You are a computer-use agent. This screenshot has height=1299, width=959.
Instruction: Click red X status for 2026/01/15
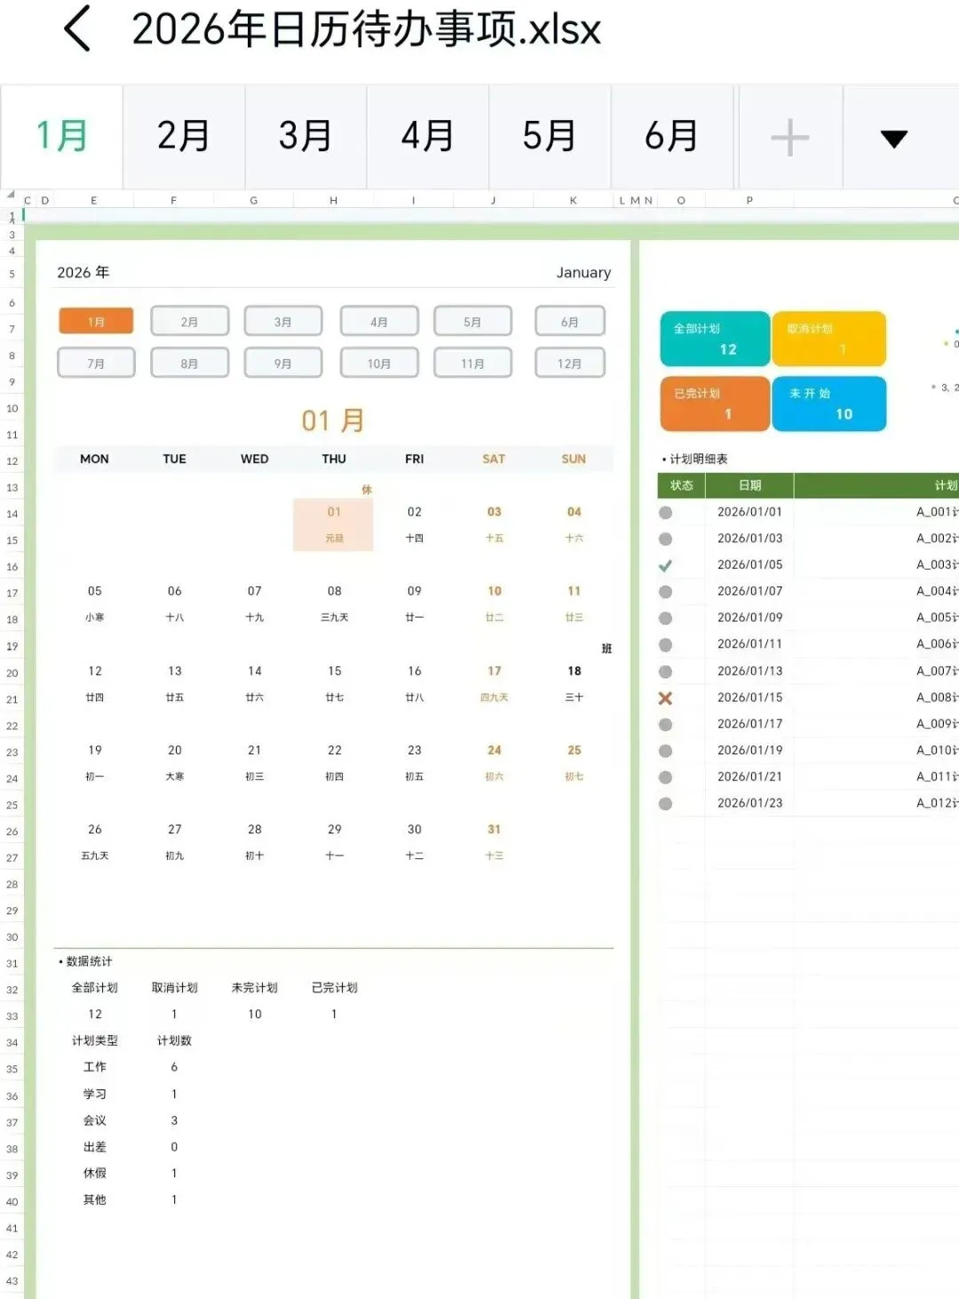[665, 698]
